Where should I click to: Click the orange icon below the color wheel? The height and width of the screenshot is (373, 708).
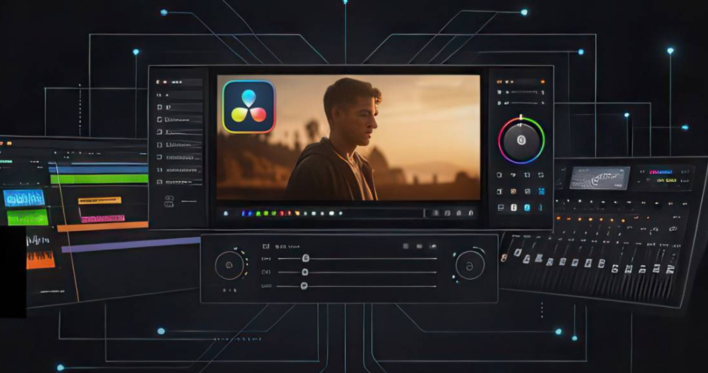[513, 191]
